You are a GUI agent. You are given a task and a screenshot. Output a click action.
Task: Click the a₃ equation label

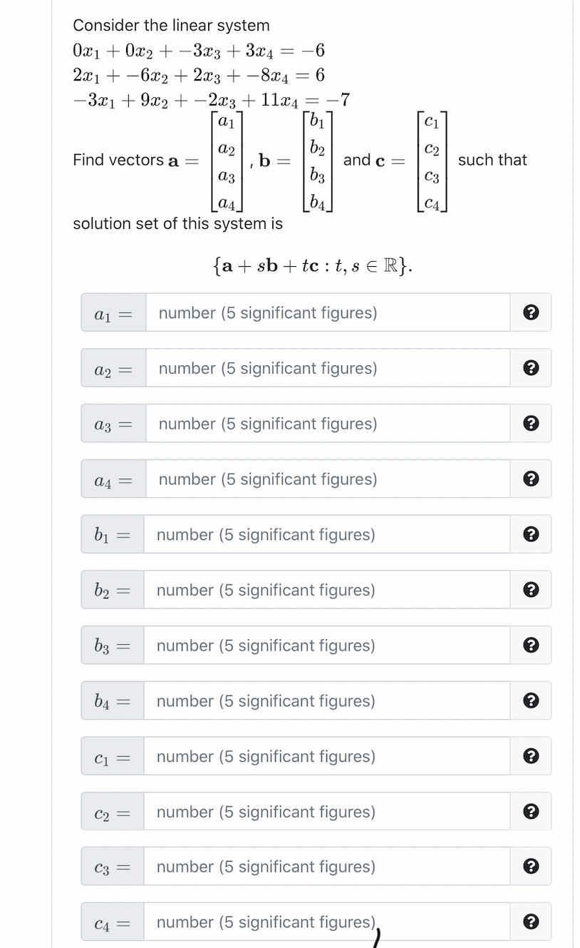pos(112,423)
